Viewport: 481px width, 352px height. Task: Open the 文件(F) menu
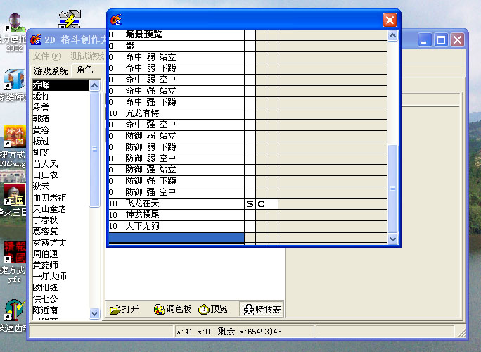tap(47, 56)
